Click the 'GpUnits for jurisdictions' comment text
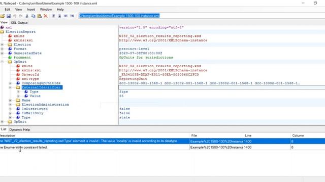The width and height of the screenshot is (325, 182). click(146, 57)
